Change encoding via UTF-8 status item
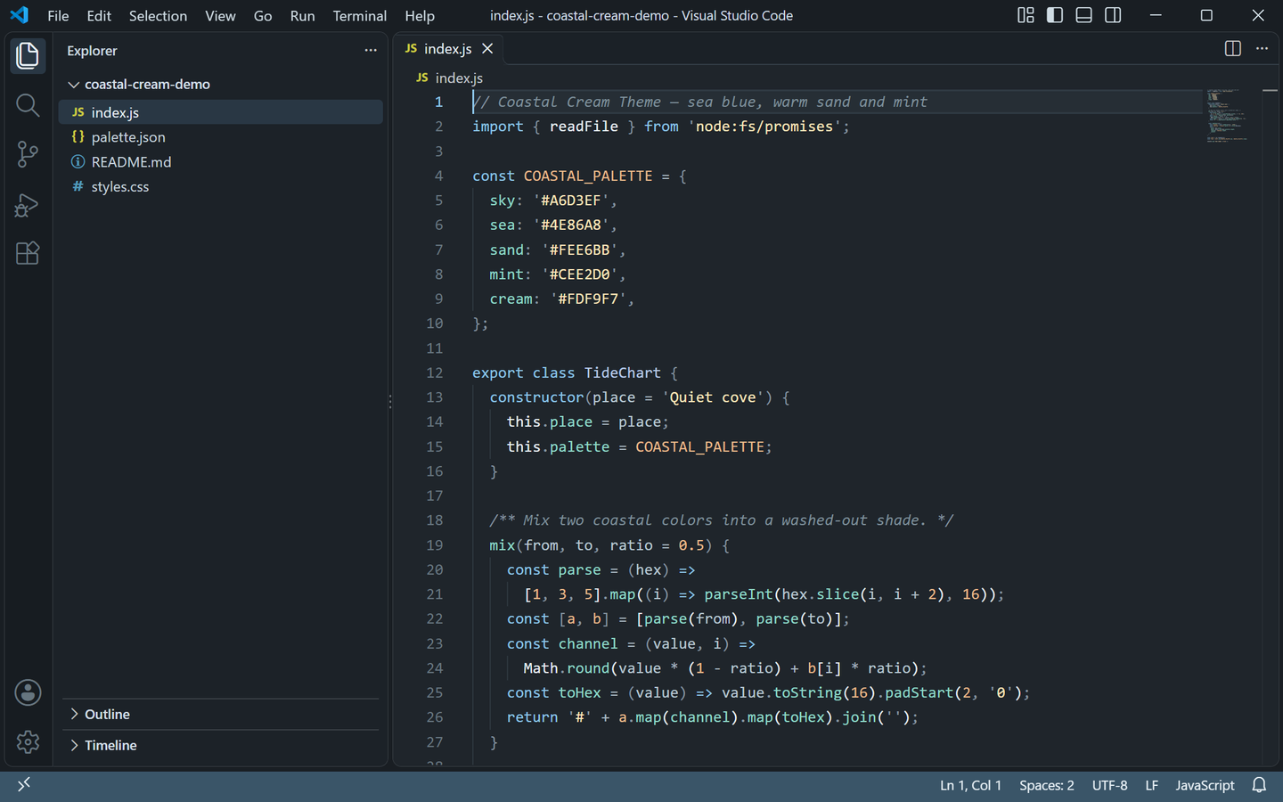1283x802 pixels. (x=1110, y=785)
